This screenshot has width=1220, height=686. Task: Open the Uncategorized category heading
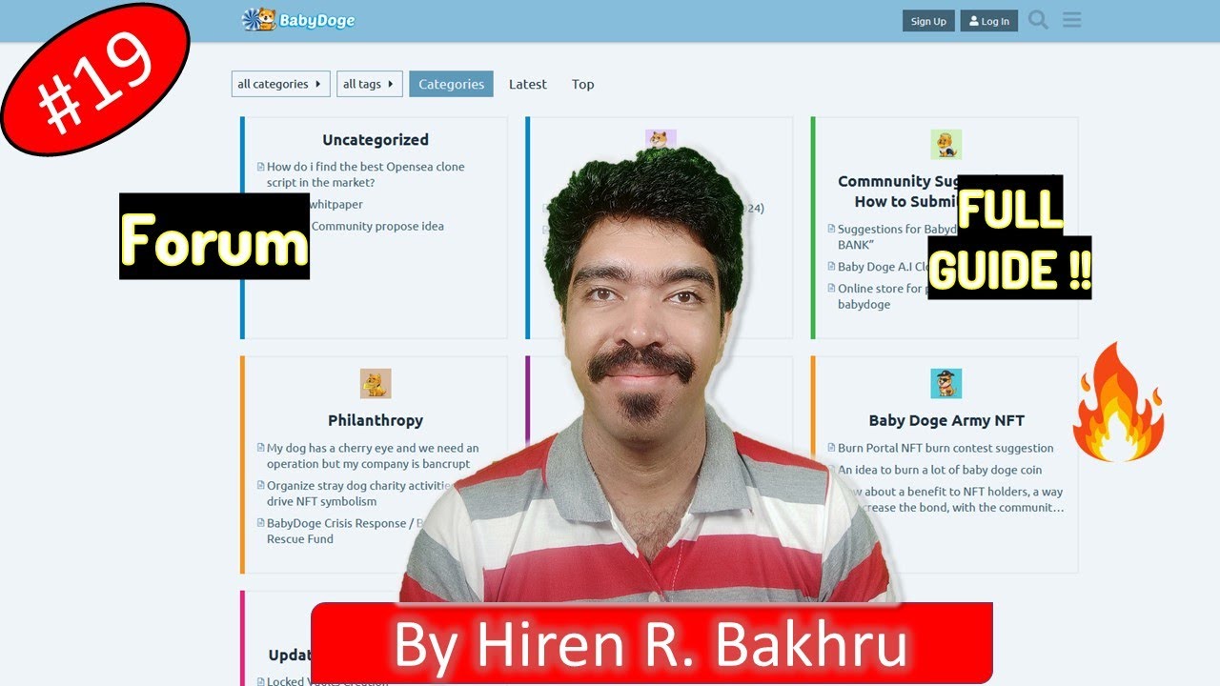(x=375, y=140)
